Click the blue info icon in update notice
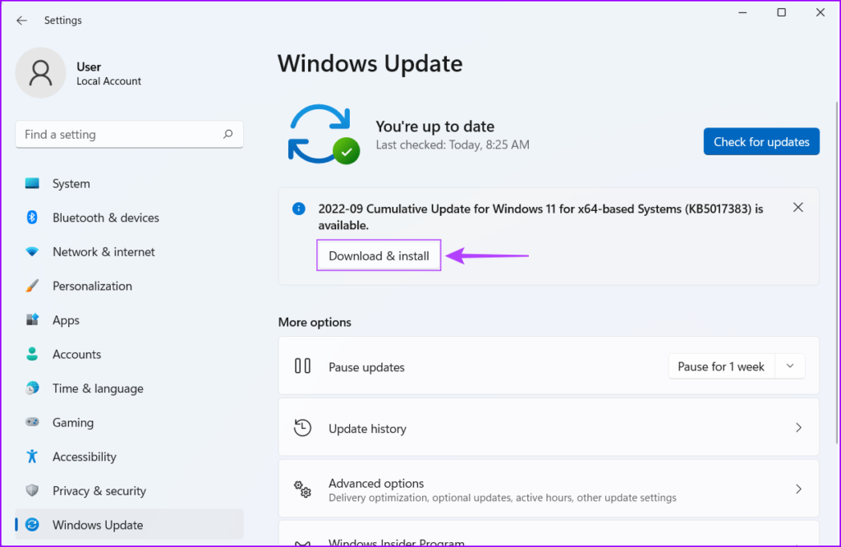The image size is (841, 547). pos(299,209)
